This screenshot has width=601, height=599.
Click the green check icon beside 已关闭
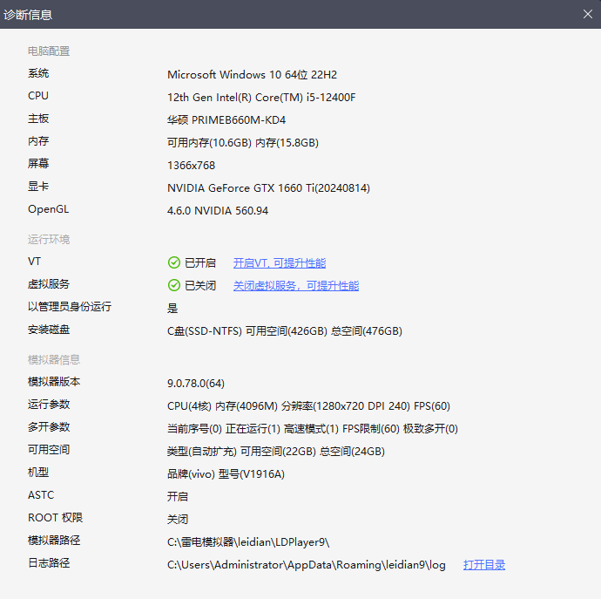(174, 285)
